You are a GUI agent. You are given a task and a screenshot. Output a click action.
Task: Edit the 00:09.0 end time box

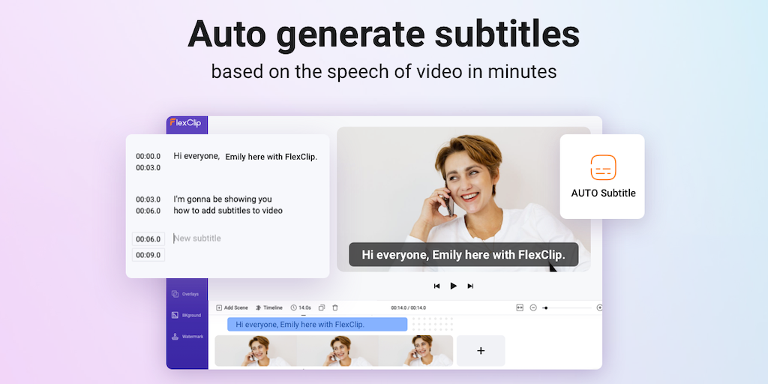[x=148, y=255]
